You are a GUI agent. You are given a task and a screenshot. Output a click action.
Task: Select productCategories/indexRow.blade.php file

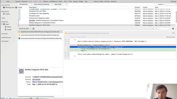tap(40, 38)
